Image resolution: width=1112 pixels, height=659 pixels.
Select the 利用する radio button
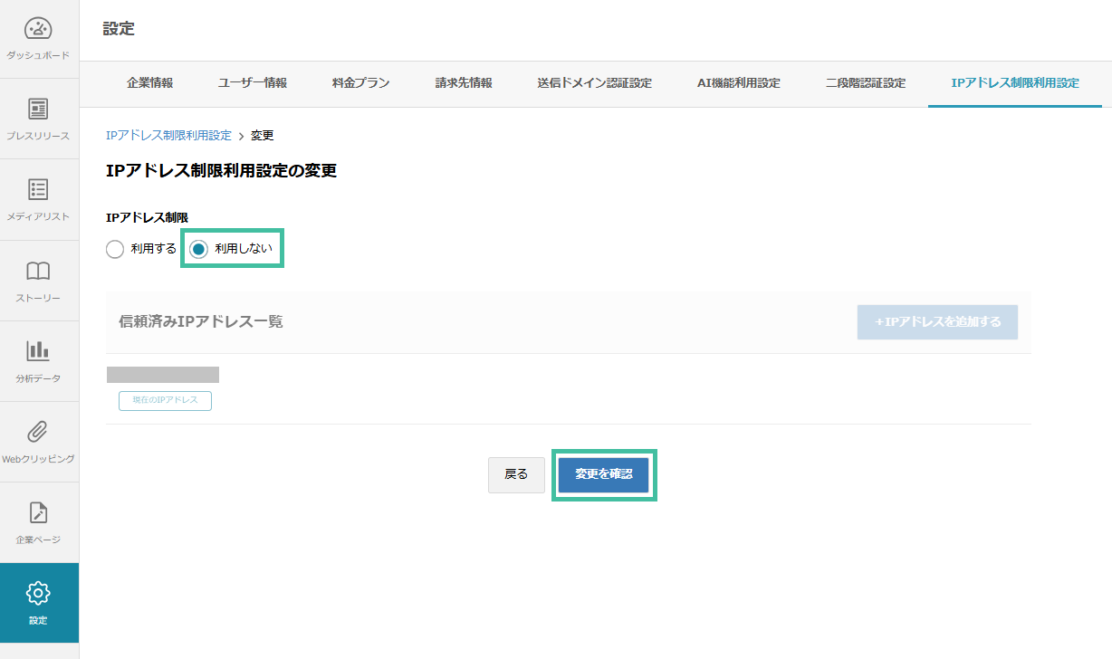tap(115, 248)
